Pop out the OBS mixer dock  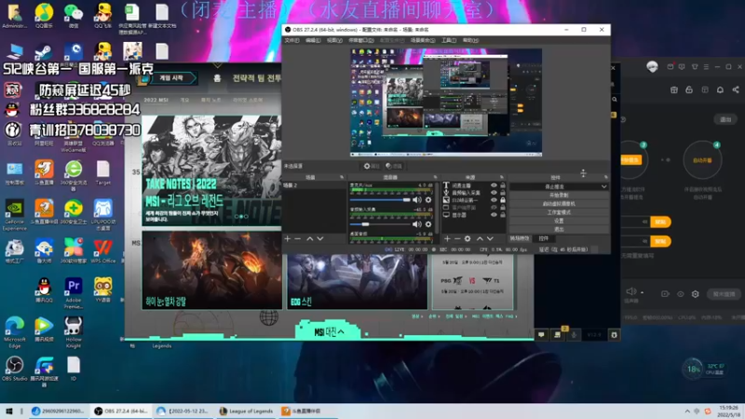click(x=436, y=177)
